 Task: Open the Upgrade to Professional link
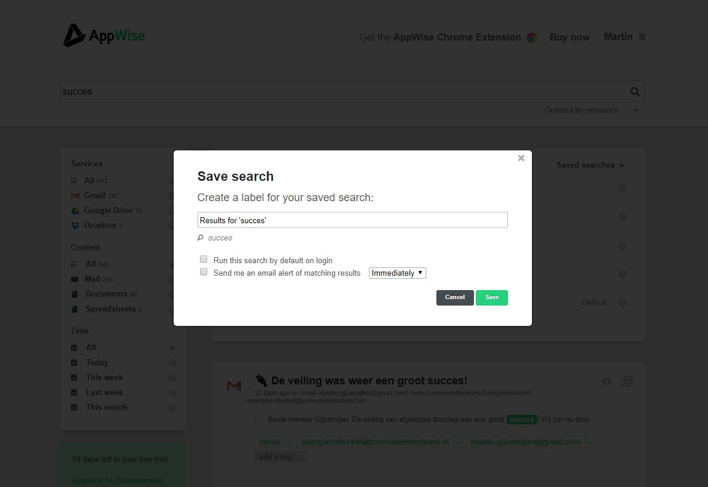(117, 480)
